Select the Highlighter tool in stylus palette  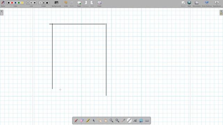[88, 120]
